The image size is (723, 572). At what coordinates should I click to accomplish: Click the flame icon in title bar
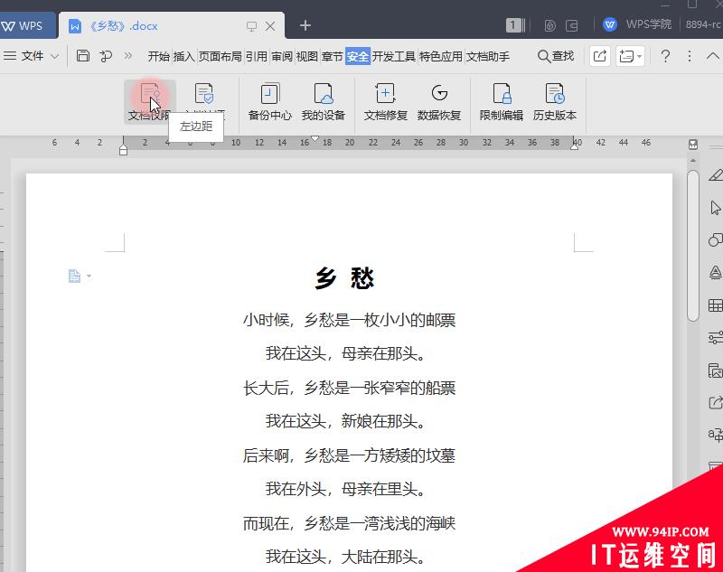coord(549,25)
